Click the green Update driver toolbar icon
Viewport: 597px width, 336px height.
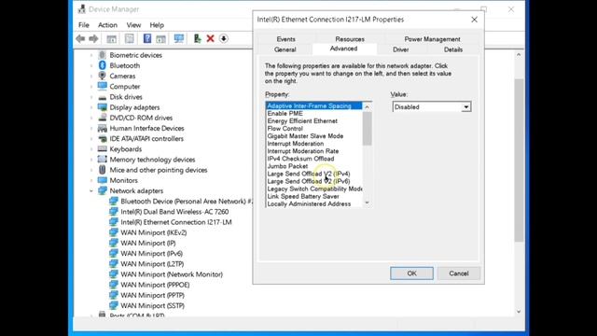(x=197, y=38)
